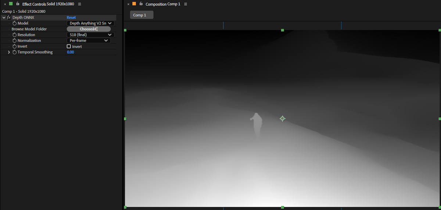The height and width of the screenshot is (210, 441).
Task: Toggle the Temporal Smoothing stopwatch icon
Action: [15, 52]
